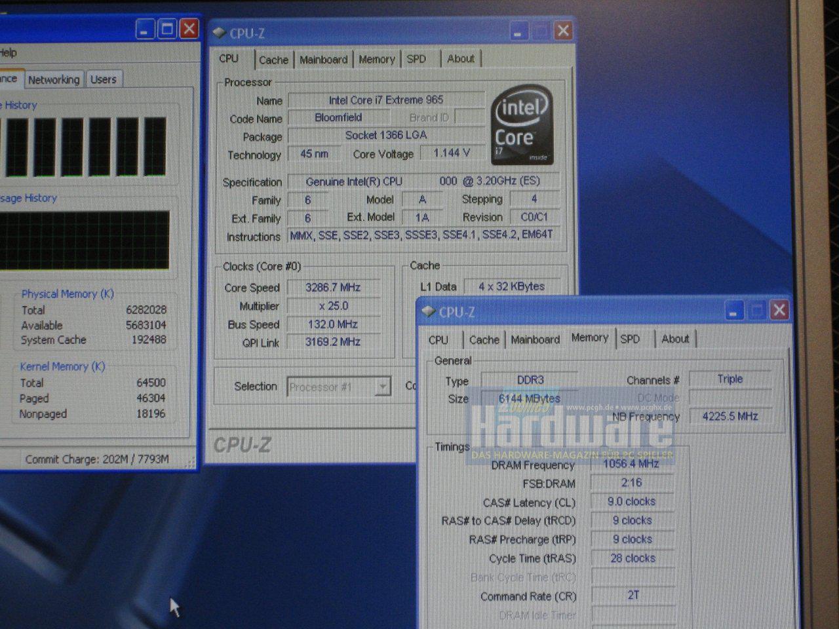839x629 pixels.
Task: Switch to CPU tab in front CPU-Z window
Action: (439, 339)
